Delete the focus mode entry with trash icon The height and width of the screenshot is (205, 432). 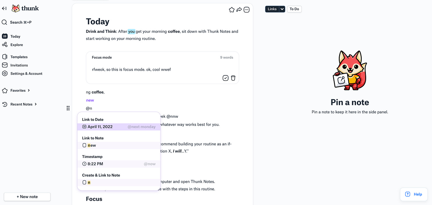click(233, 78)
